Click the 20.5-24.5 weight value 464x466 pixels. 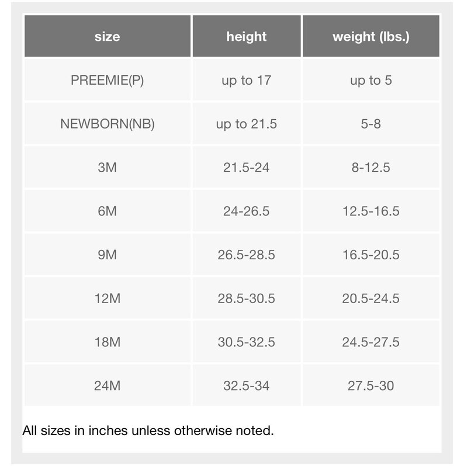pos(371,298)
